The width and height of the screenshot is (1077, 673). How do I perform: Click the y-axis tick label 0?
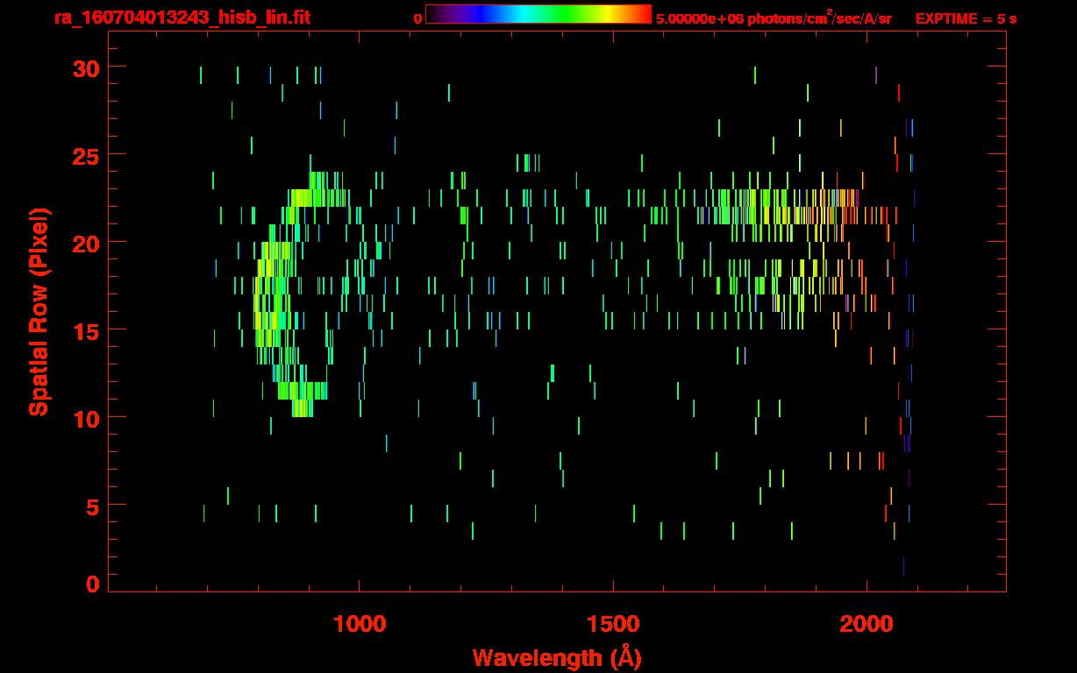click(90, 583)
